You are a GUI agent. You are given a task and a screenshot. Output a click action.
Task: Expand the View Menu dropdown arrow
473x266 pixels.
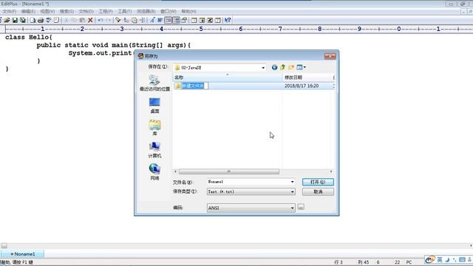[304, 67]
